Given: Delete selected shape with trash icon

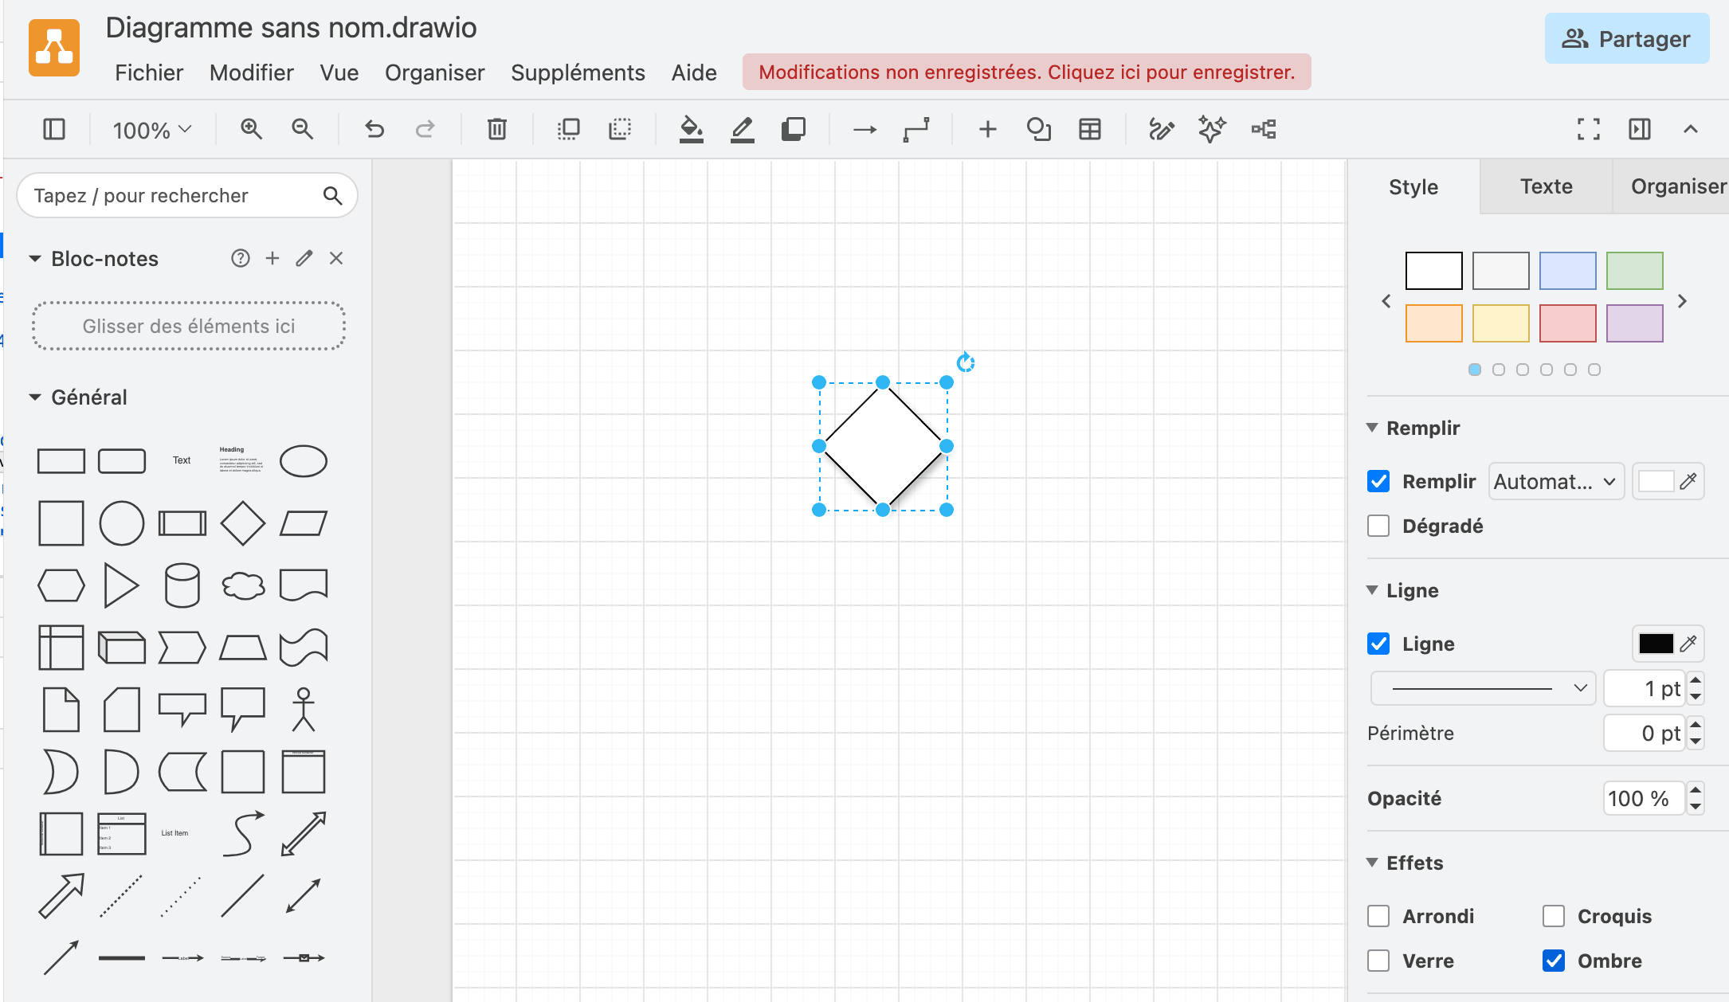Looking at the screenshot, I should 497,129.
